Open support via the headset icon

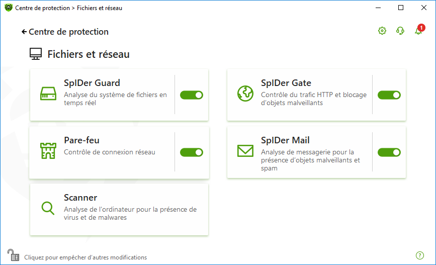coord(400,31)
